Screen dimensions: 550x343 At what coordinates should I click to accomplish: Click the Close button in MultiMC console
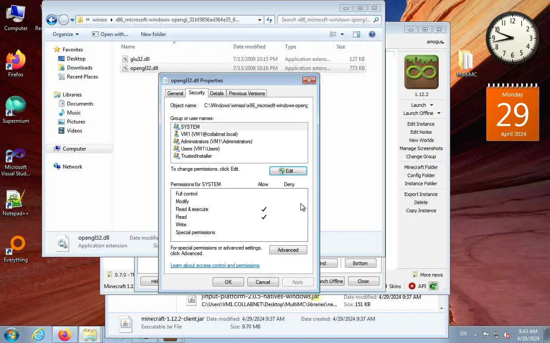click(x=363, y=281)
